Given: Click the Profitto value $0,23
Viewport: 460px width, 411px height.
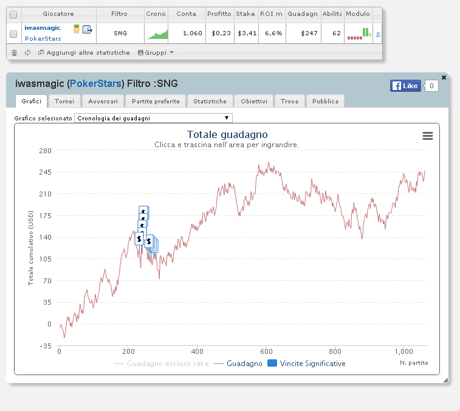Looking at the screenshot, I should pyautogui.click(x=221, y=33).
